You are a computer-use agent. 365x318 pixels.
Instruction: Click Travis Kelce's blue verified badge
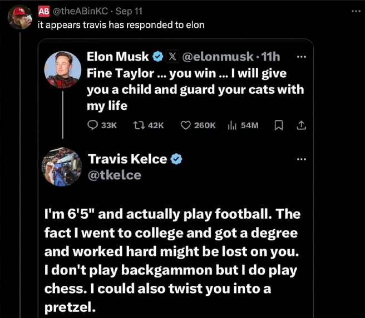tap(176, 159)
